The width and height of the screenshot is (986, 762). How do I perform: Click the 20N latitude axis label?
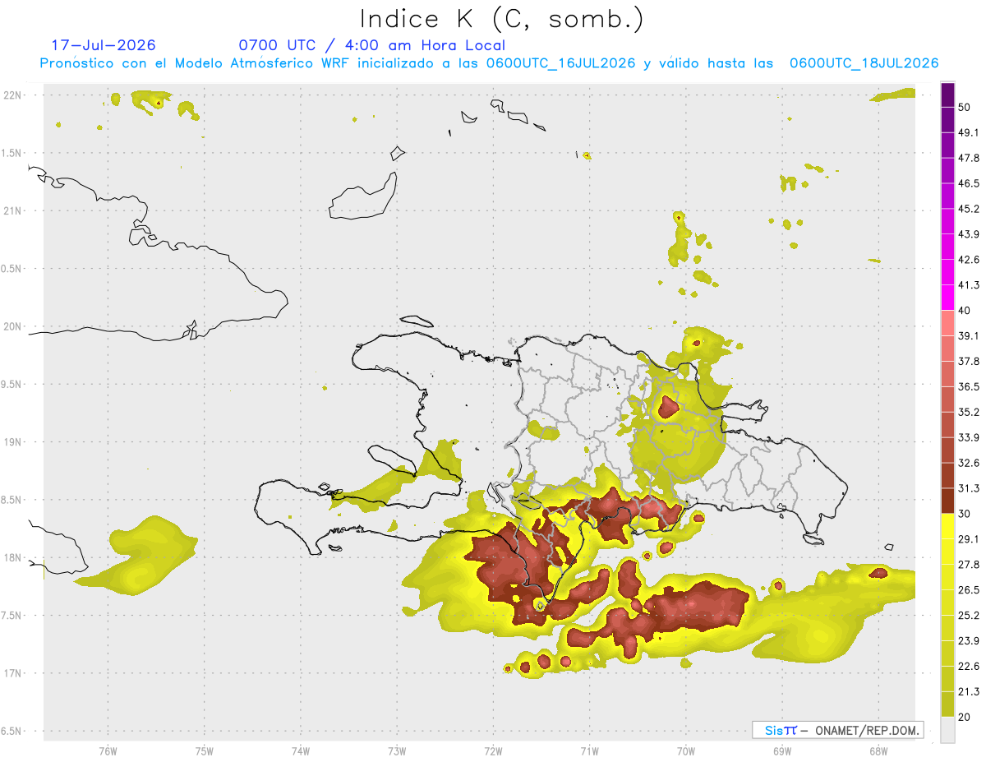coord(13,326)
